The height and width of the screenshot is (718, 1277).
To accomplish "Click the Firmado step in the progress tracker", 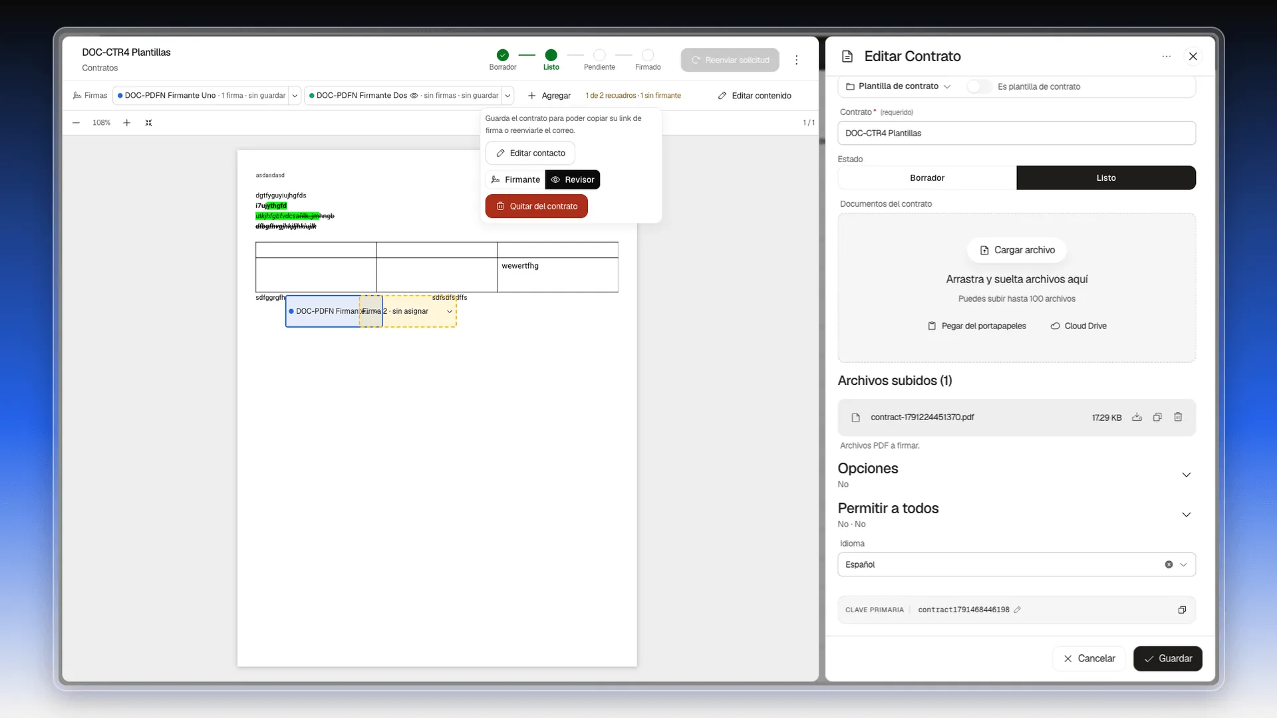I will point(648,59).
